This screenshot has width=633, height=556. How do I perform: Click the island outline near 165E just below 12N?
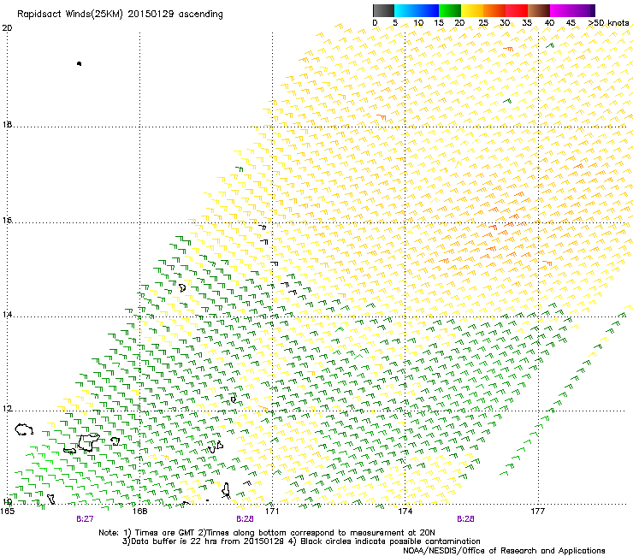(24, 429)
